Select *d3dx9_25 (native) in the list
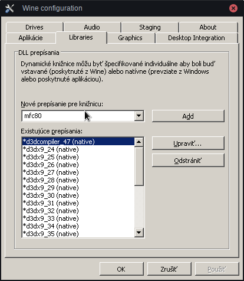Viewport: 244px width, 281px height. point(78,157)
